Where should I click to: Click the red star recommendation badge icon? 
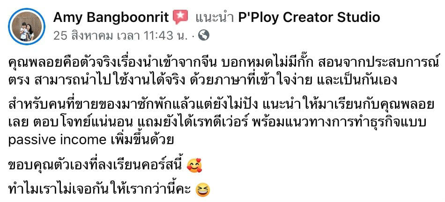tap(181, 17)
